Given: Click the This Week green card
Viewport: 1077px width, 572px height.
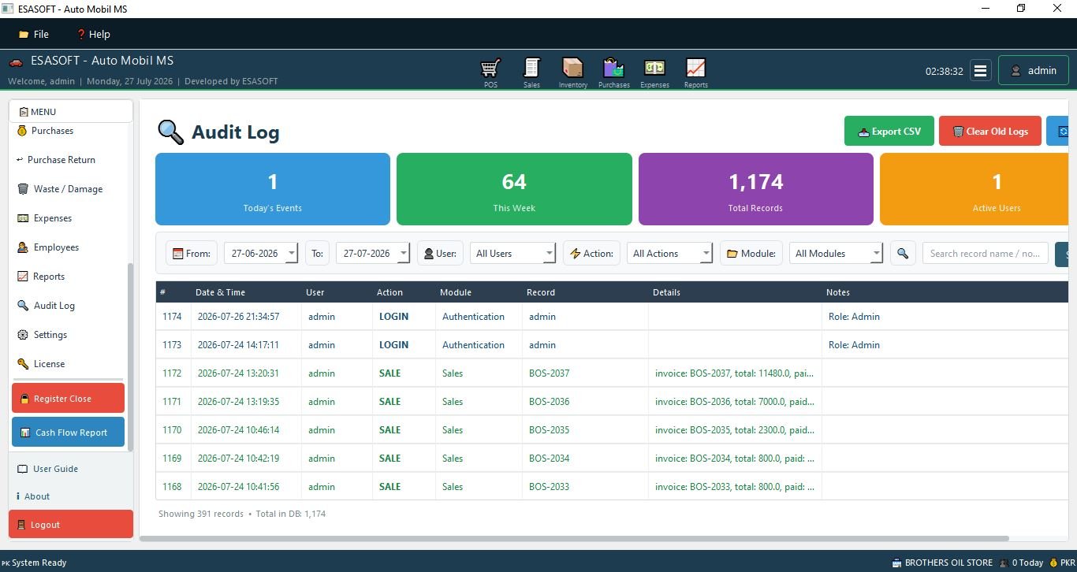Looking at the screenshot, I should (x=514, y=189).
